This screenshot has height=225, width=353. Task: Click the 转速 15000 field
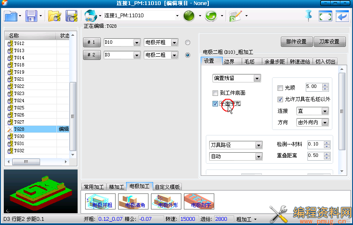pos(189,219)
